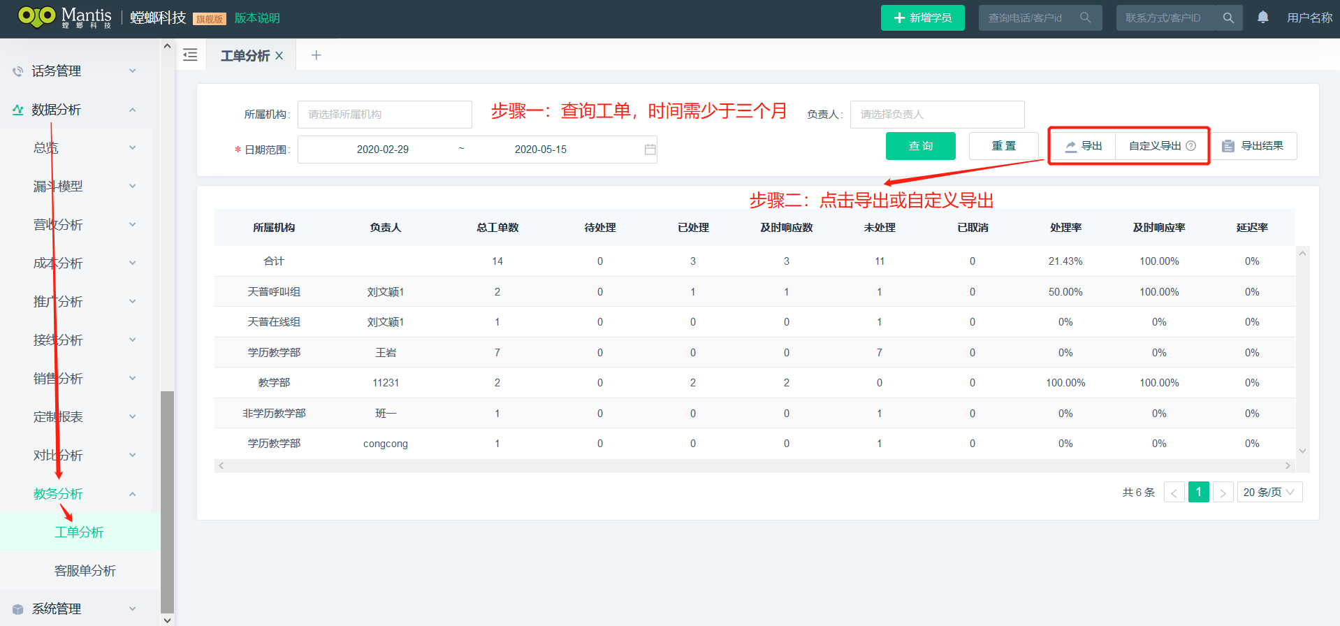Click the 21.43% 处理率 cell
The image size is (1340, 626).
click(x=1065, y=261)
